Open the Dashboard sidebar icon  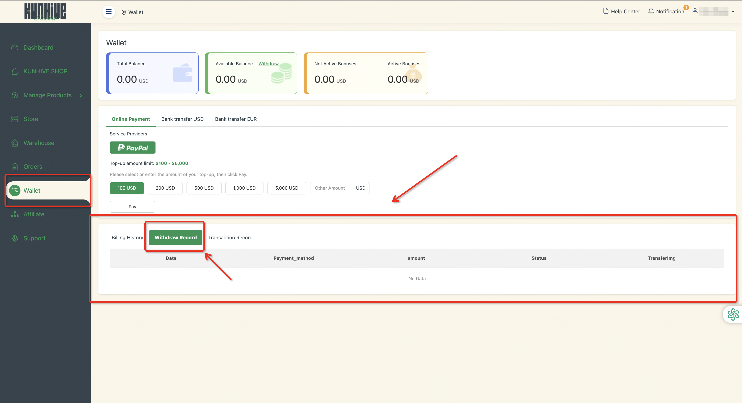point(15,47)
